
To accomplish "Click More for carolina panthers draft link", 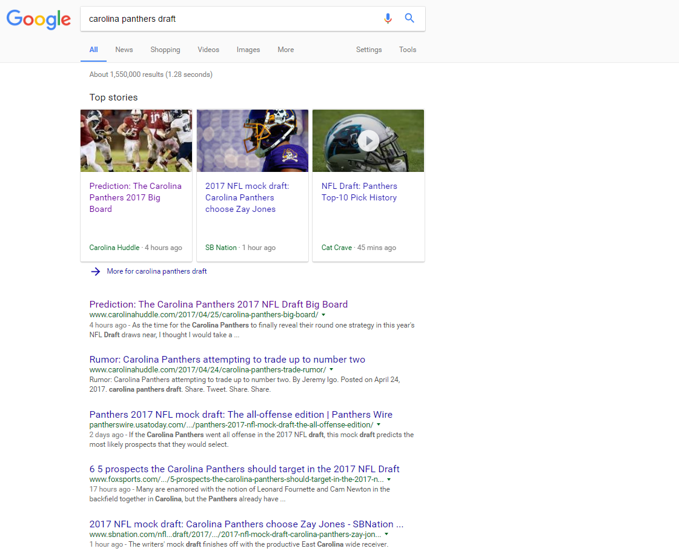I will tap(157, 271).
